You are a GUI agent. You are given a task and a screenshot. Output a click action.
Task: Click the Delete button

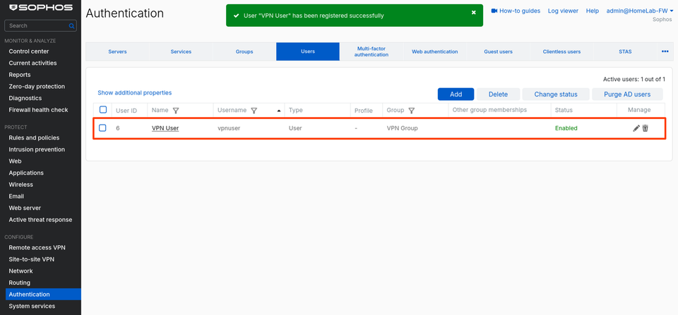pos(498,94)
